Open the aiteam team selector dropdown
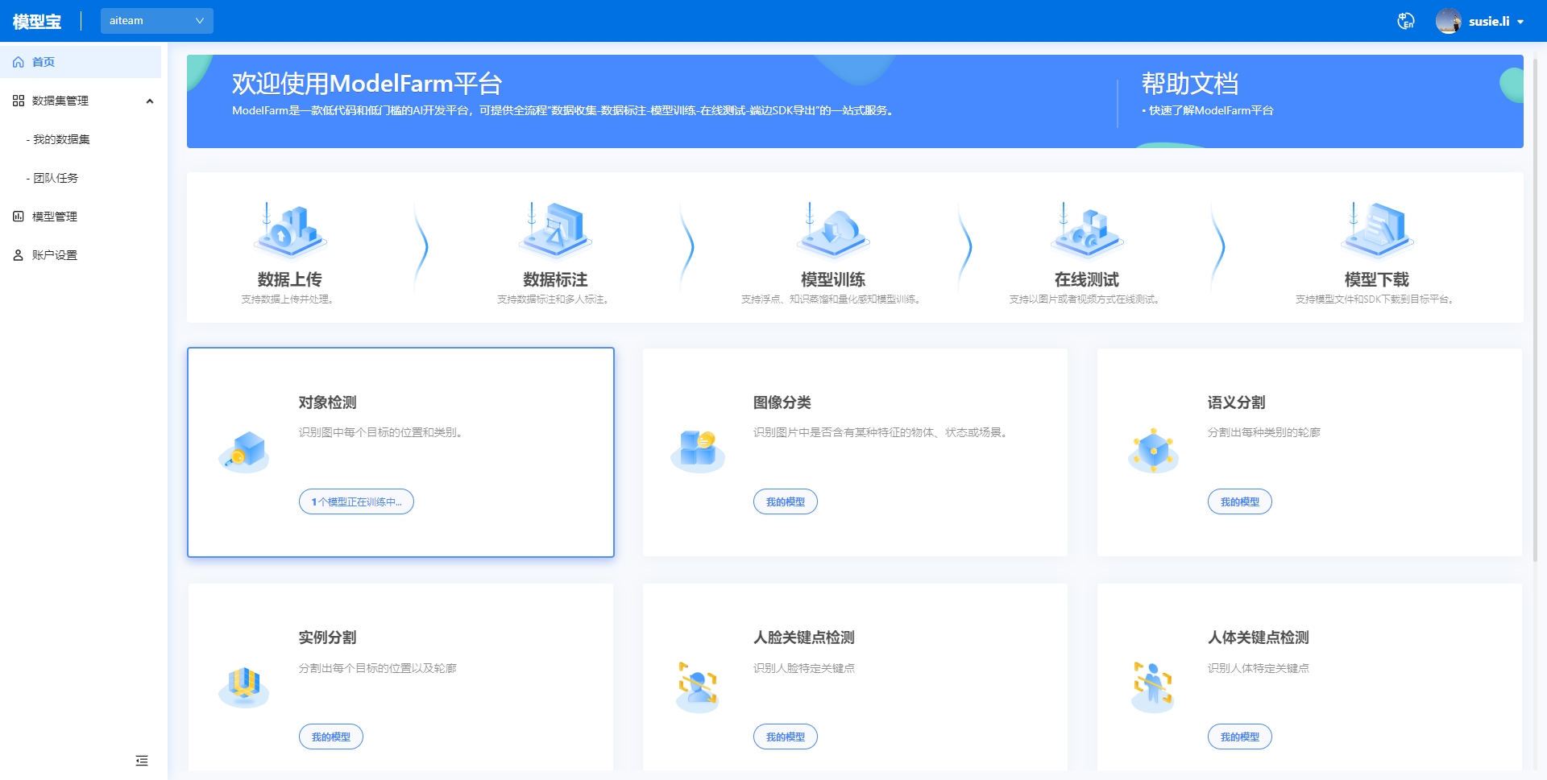 (156, 20)
